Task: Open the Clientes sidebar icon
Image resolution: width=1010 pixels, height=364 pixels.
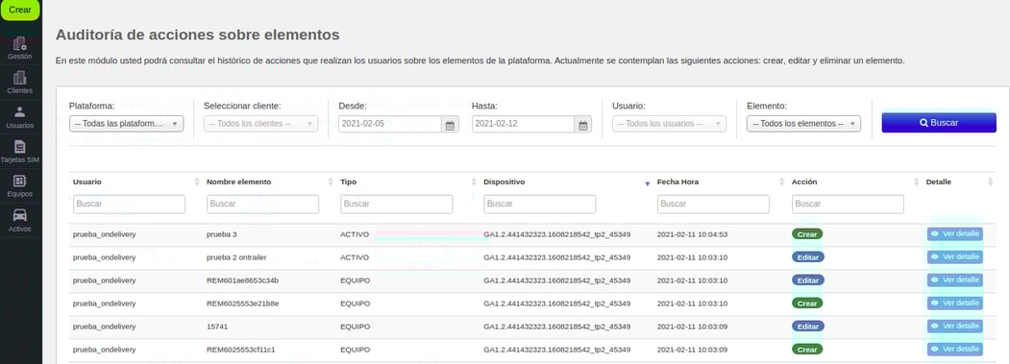Action: tap(20, 78)
